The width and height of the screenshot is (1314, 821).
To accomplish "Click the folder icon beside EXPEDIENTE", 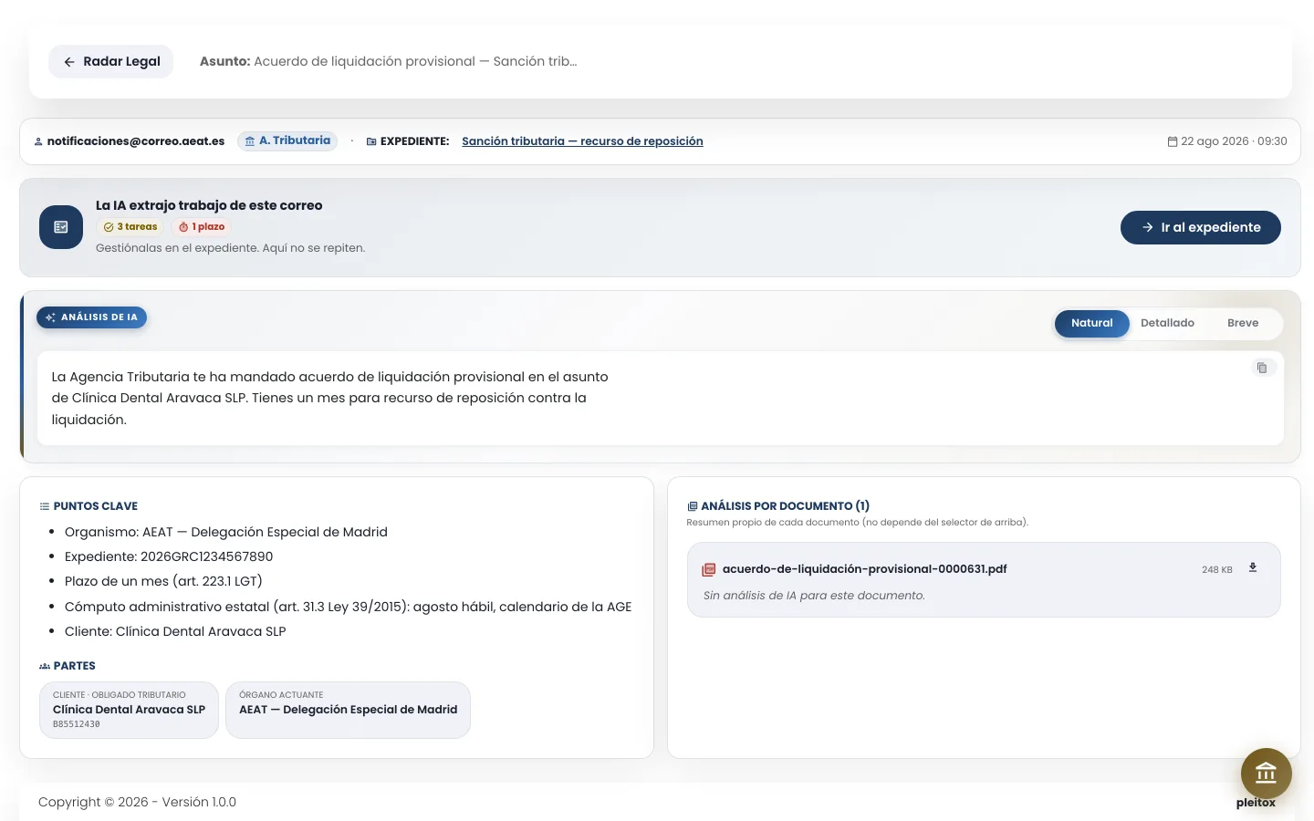I will coord(371,141).
